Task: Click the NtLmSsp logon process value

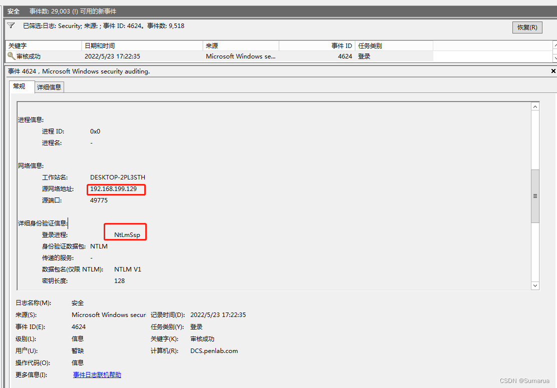Action: tap(127, 235)
